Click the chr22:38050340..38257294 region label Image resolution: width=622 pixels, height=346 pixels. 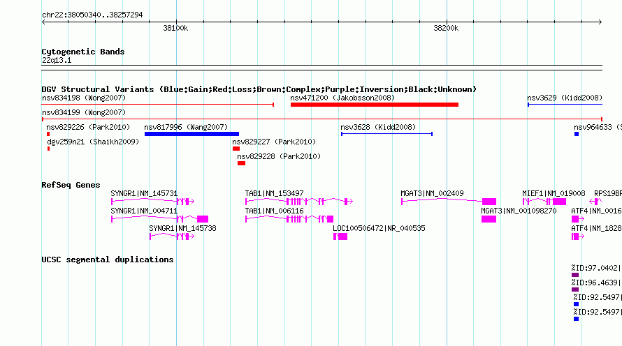92,15
